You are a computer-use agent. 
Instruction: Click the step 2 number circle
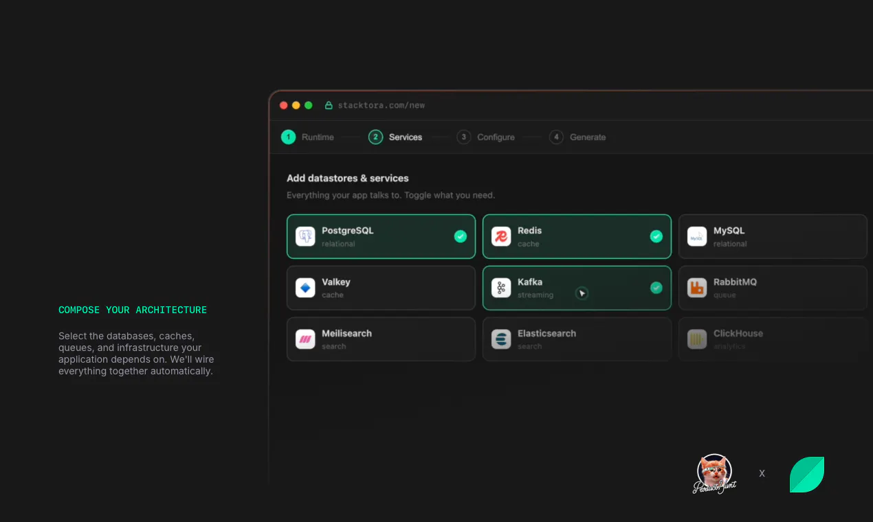coord(375,137)
